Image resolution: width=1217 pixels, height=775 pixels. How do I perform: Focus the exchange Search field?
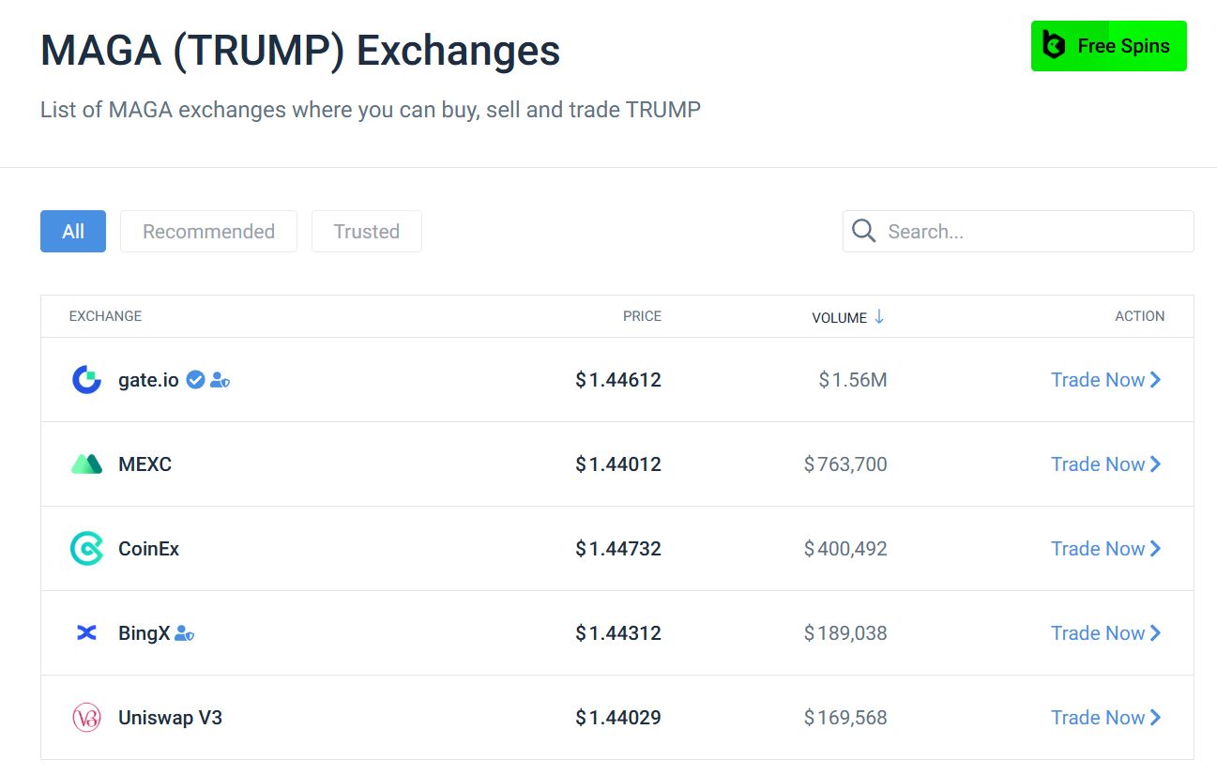1018,232
